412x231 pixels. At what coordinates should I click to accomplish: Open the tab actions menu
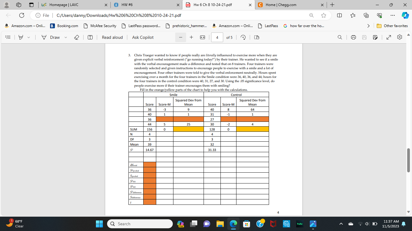[31, 5]
